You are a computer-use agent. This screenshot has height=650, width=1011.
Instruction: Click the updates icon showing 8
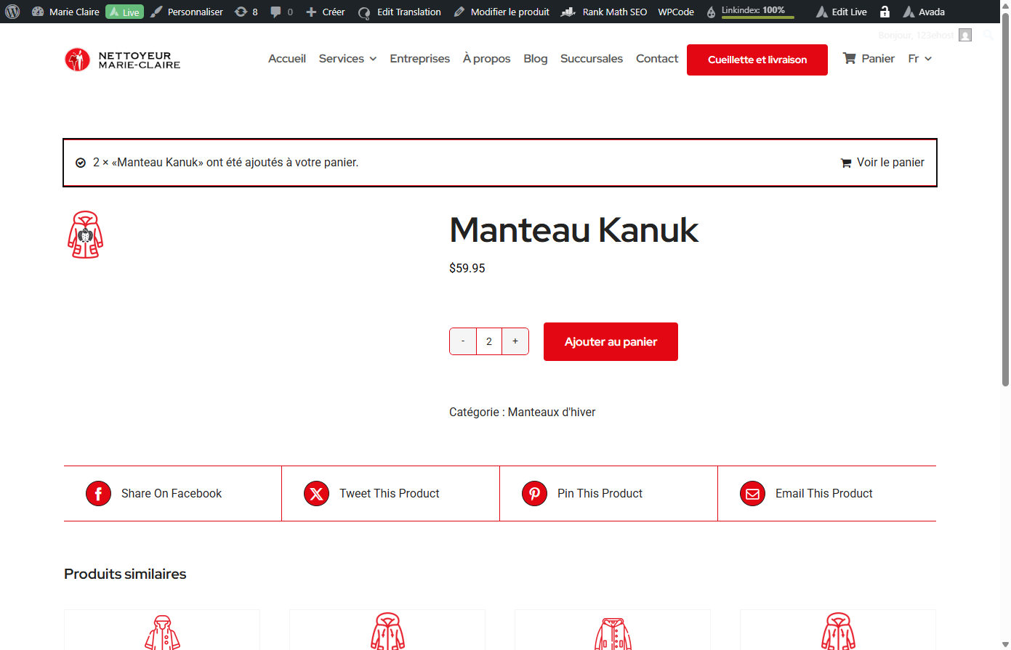(x=241, y=12)
